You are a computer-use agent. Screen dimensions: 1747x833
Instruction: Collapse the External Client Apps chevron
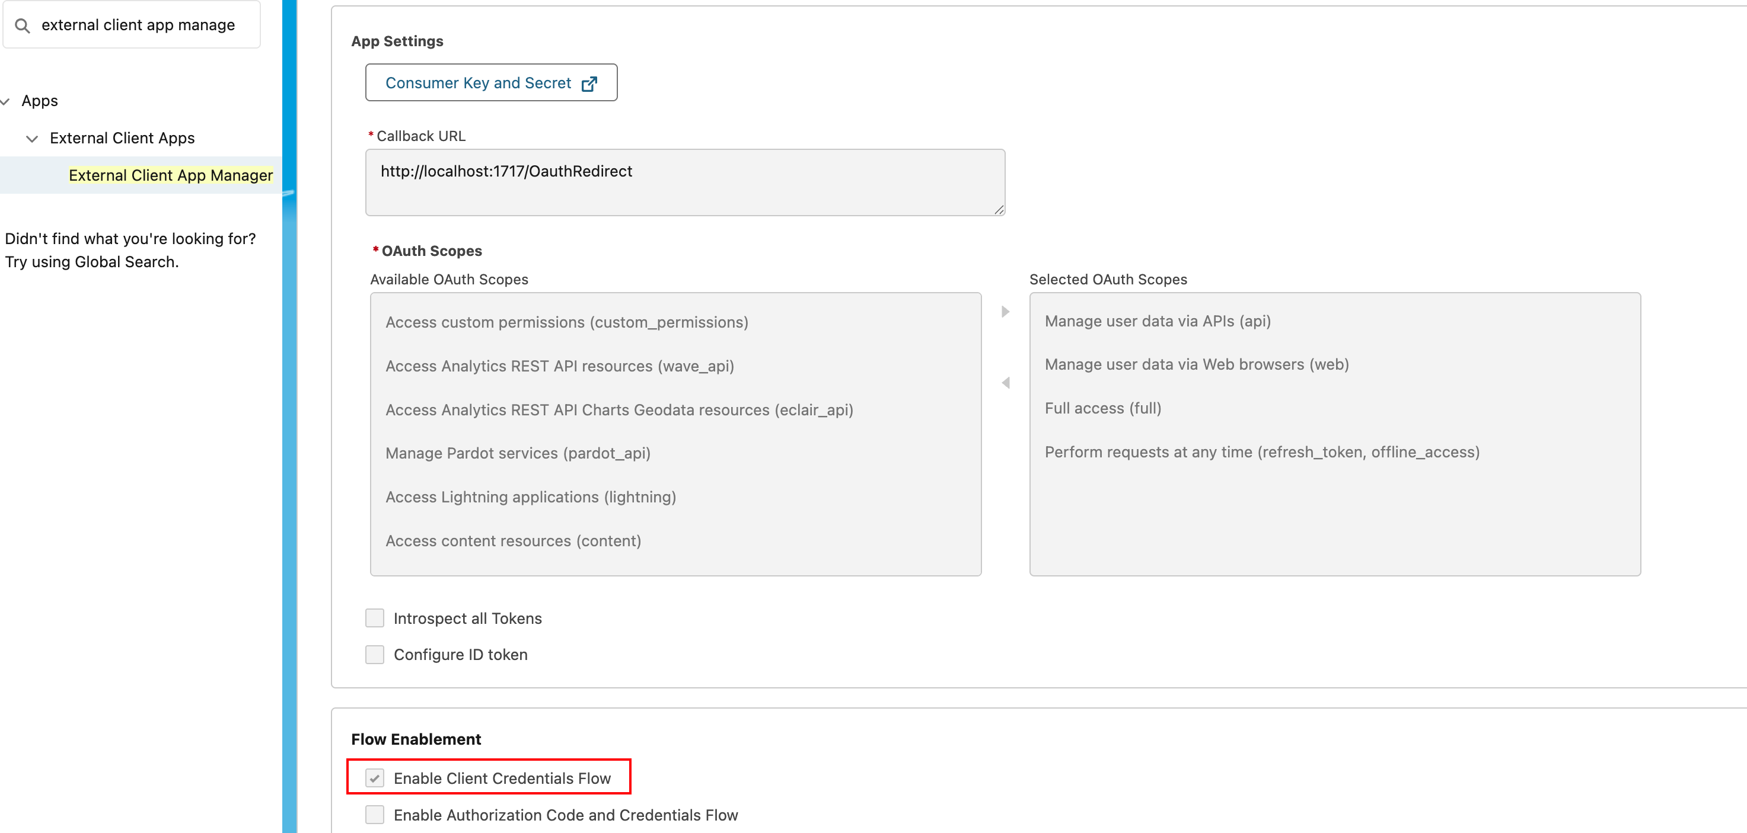point(31,139)
